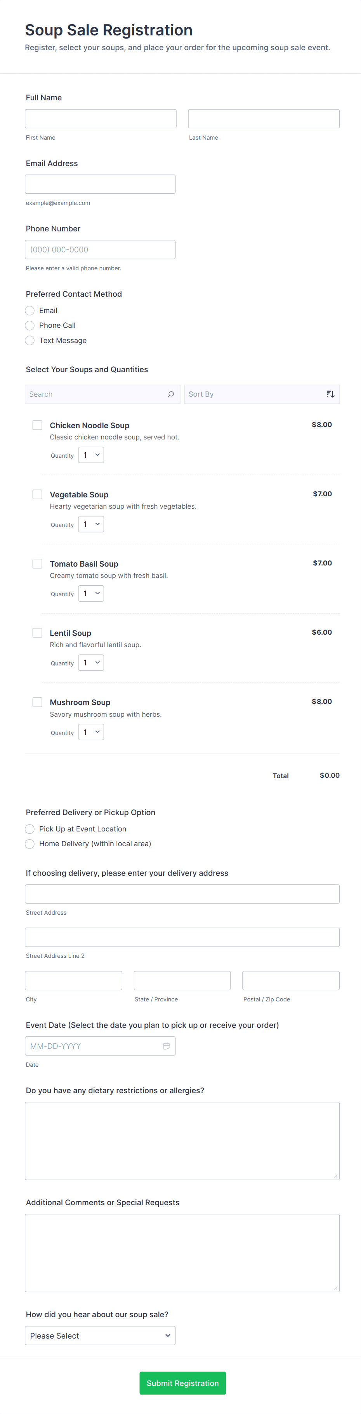Click the Postal / Zip Code field
This screenshot has width=361, height=1414.
tap(291, 980)
